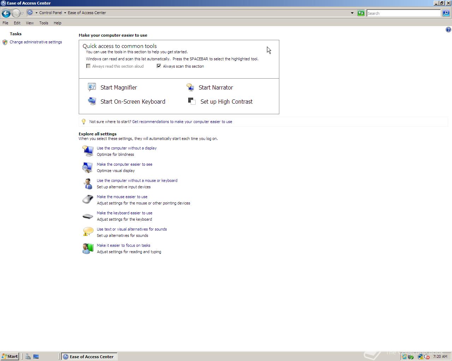The height and width of the screenshot is (361, 452).
Task: Open the Edit menu
Action: [17, 23]
